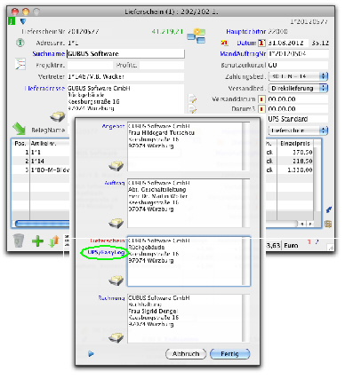Open Versanddatum calendar picker button
The width and height of the screenshot is (345, 379).
[x=261, y=99]
